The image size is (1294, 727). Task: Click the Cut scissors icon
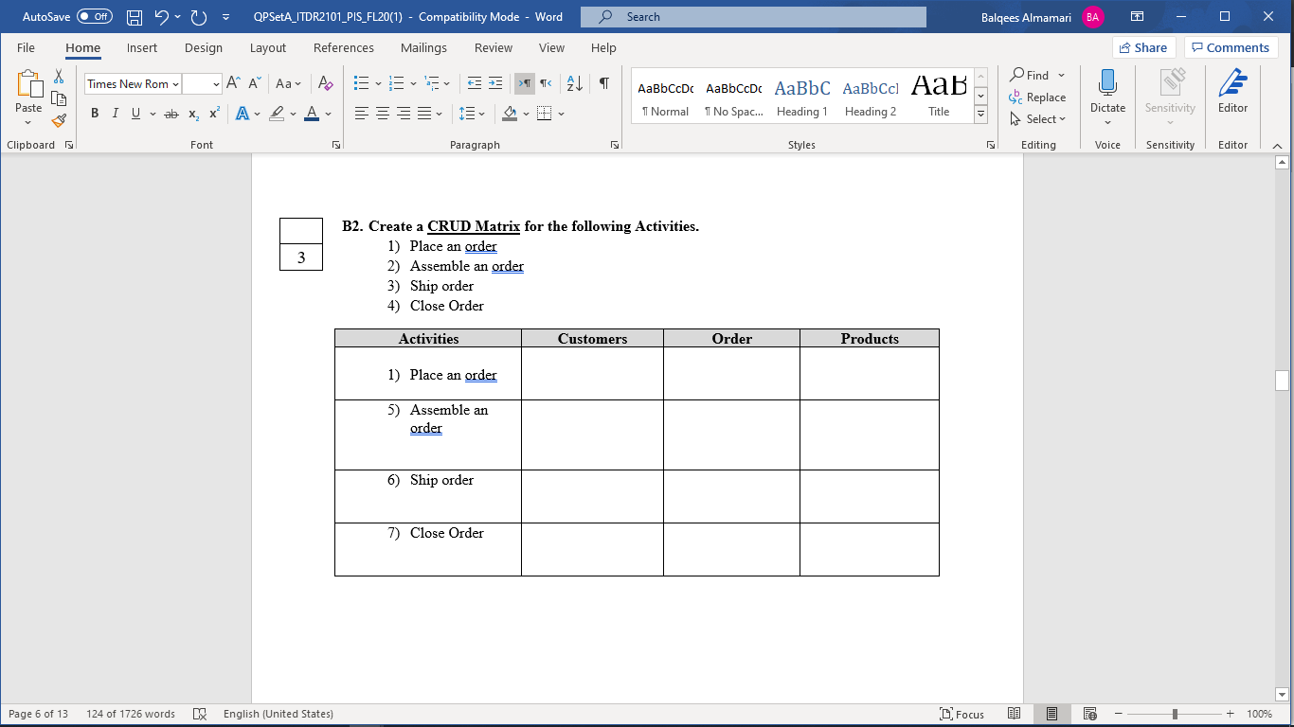[x=59, y=77]
